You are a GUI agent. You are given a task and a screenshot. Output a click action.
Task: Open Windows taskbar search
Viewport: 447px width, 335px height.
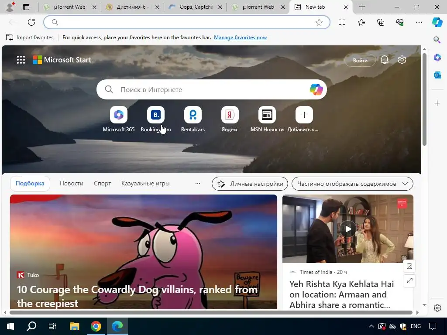[x=31, y=326]
